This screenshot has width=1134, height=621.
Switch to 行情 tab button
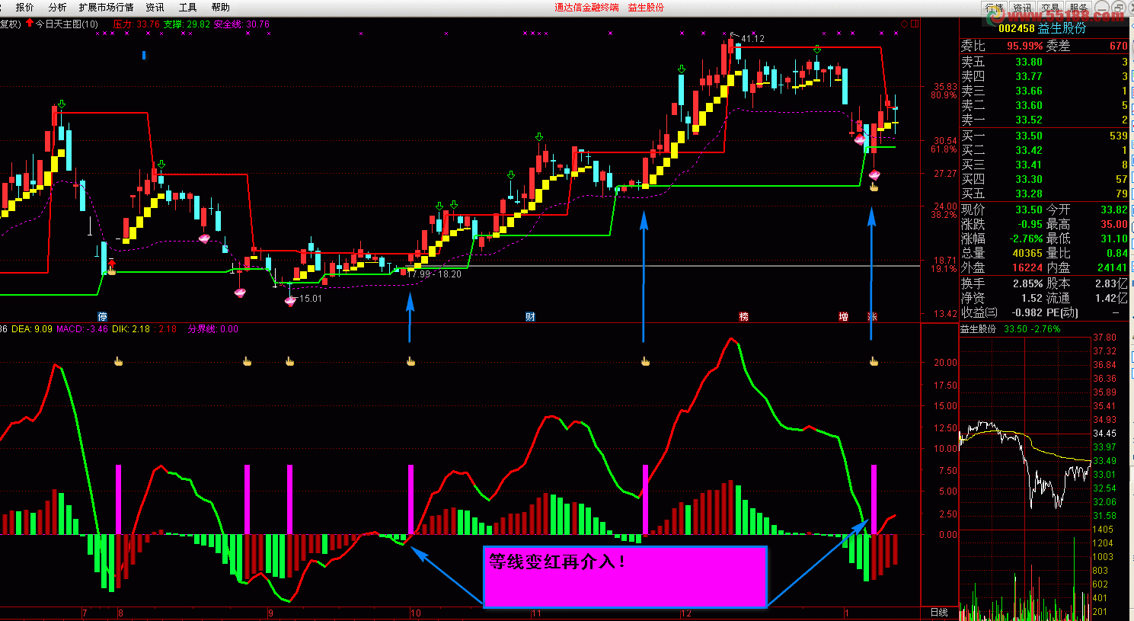[993, 8]
